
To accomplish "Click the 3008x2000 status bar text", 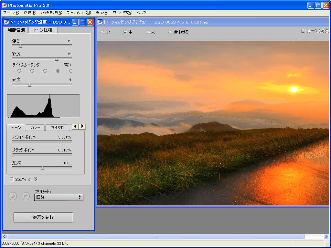I will pyautogui.click(x=35, y=243).
